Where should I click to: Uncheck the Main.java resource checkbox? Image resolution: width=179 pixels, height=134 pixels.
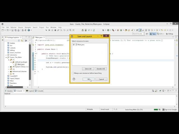(x=74, y=45)
